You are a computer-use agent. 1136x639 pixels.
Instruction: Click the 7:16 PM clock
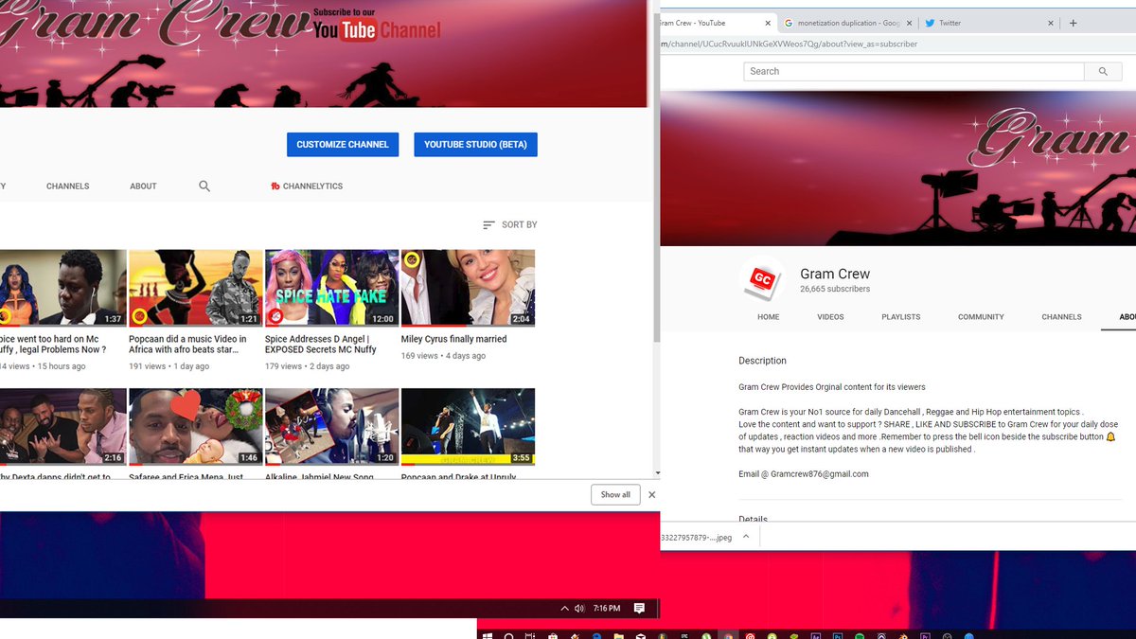[607, 609]
